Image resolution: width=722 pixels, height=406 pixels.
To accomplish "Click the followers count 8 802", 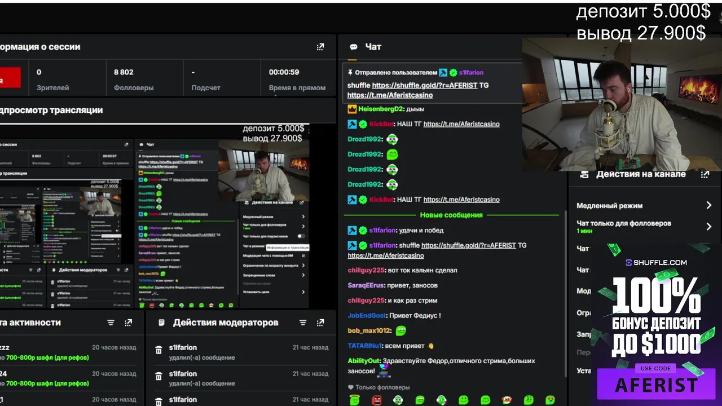I will [x=124, y=72].
